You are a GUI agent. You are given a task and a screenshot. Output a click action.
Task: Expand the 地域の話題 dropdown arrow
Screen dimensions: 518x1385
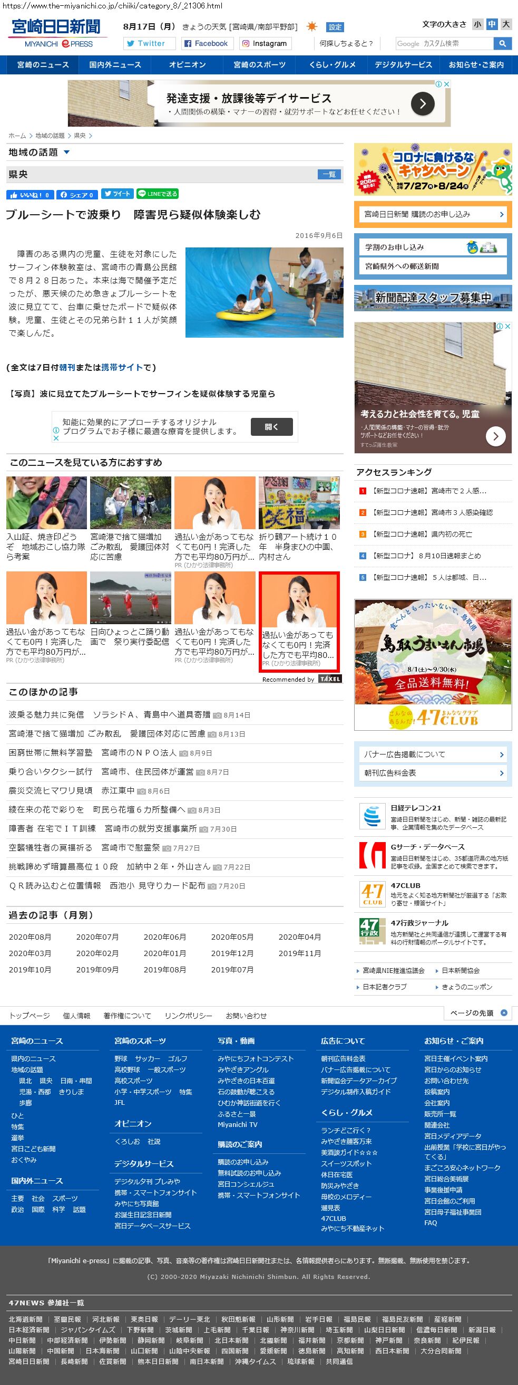pyautogui.click(x=66, y=152)
